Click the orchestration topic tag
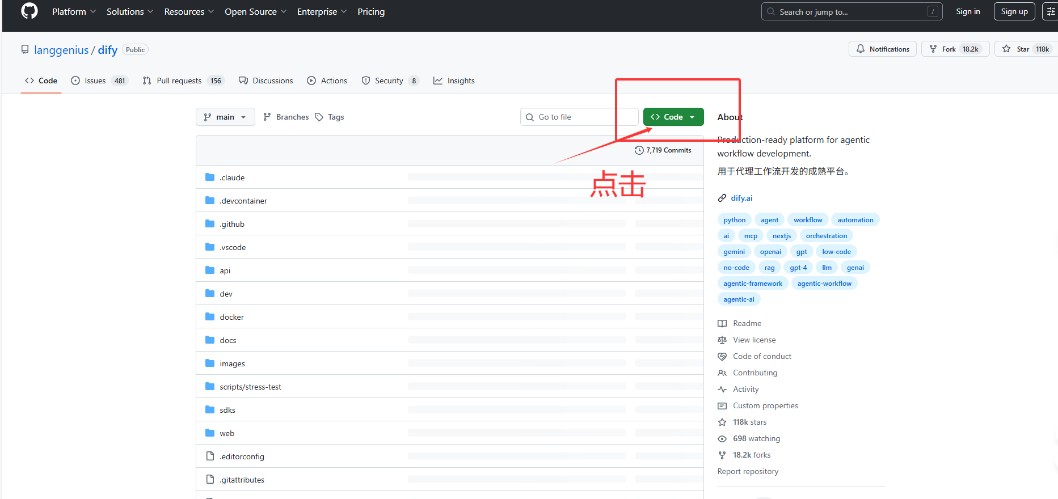This screenshot has height=499, width=1058. [827, 236]
